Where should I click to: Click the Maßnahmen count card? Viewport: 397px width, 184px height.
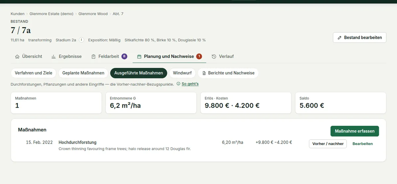(56, 103)
